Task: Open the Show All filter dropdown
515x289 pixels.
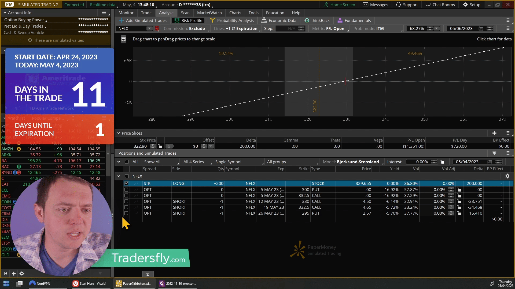Action: pyautogui.click(x=161, y=162)
